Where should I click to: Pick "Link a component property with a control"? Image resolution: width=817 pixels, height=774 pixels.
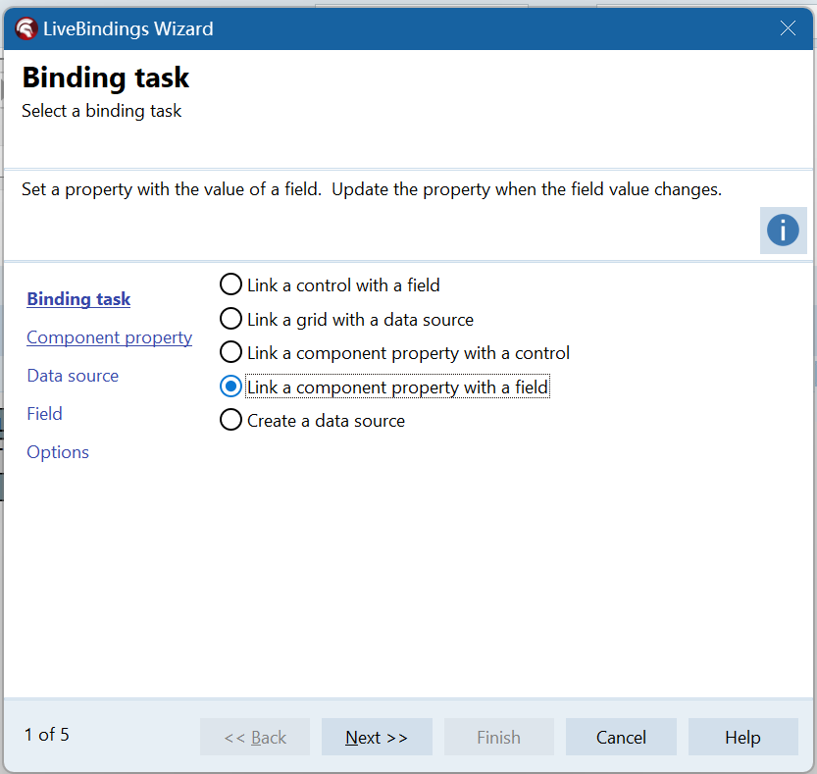[x=230, y=353]
